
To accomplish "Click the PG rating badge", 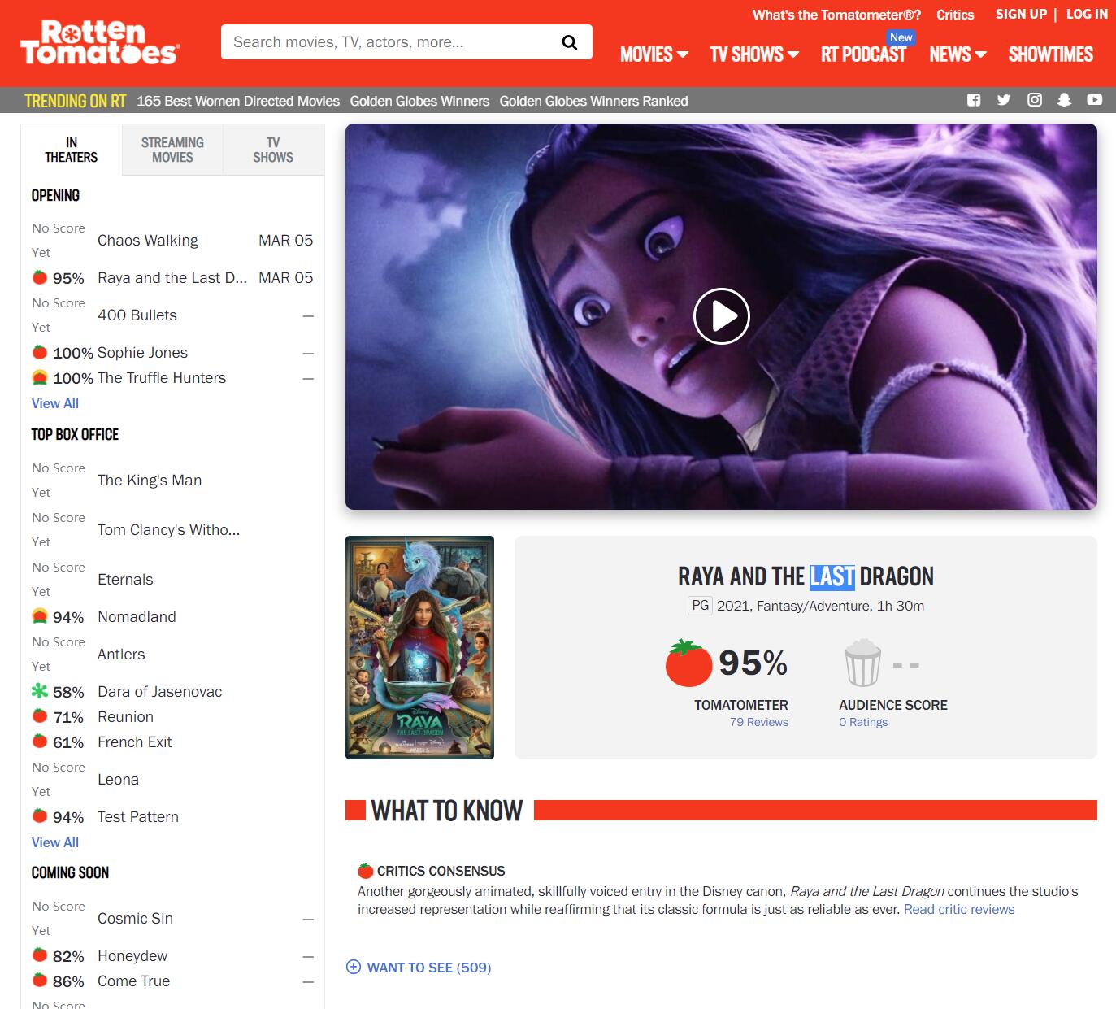I will pos(700,605).
